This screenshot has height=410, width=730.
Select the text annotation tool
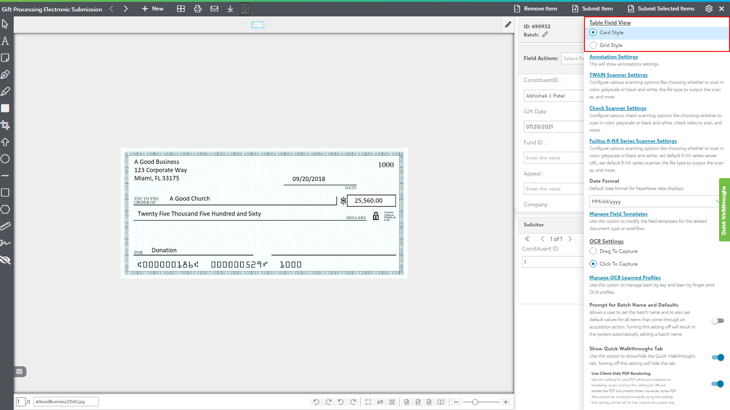(5, 41)
